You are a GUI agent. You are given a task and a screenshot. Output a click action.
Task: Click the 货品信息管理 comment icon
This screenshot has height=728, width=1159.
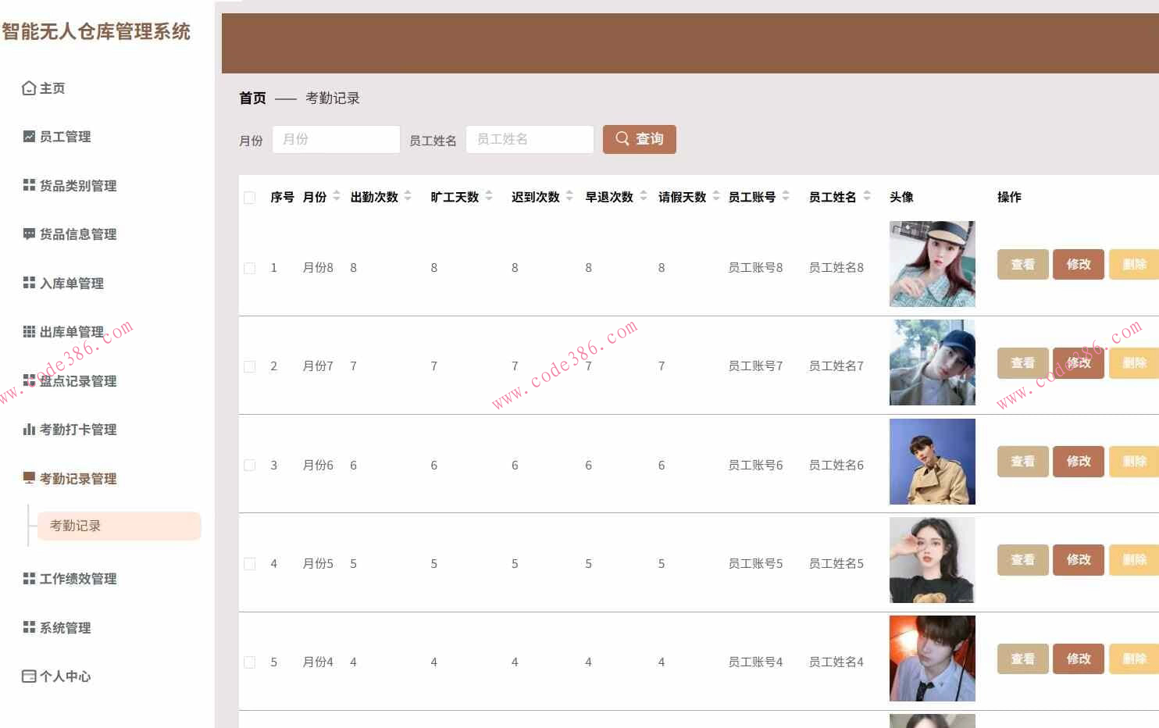pyautogui.click(x=29, y=234)
